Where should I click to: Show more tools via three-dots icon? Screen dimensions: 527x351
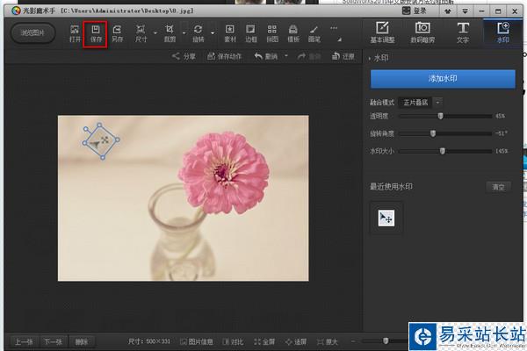(x=334, y=28)
